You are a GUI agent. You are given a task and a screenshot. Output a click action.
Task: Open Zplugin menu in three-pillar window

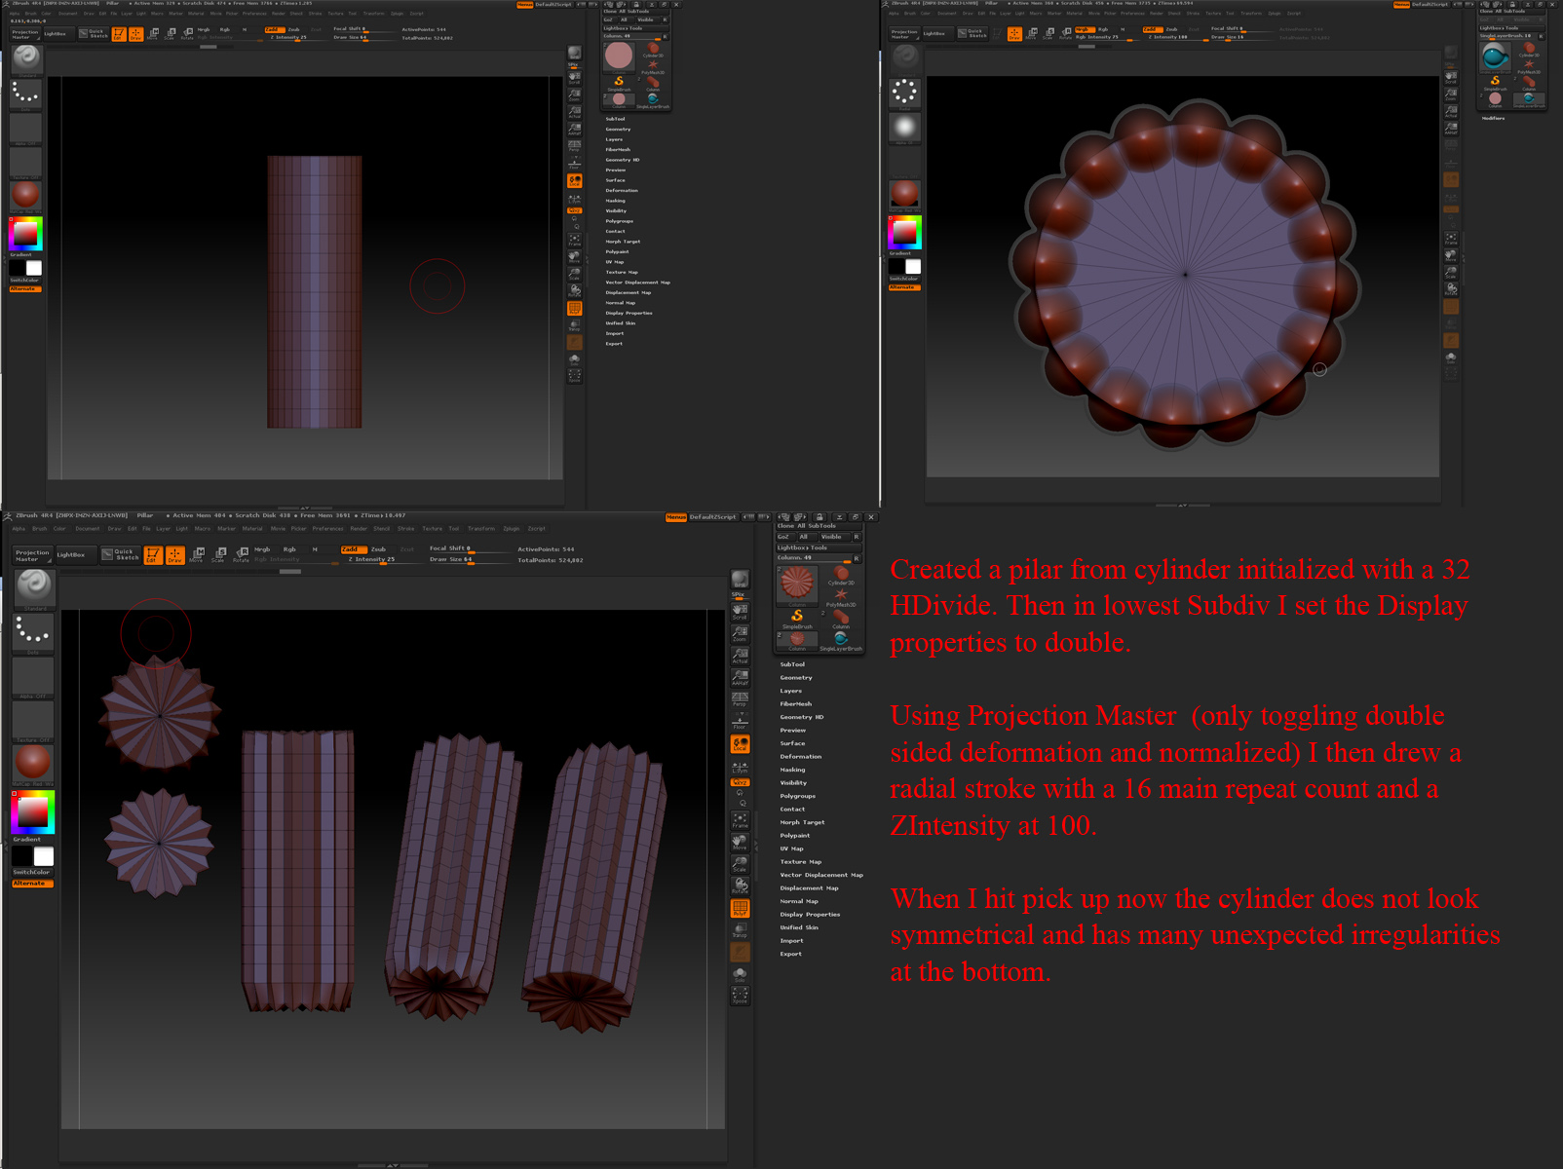(512, 529)
